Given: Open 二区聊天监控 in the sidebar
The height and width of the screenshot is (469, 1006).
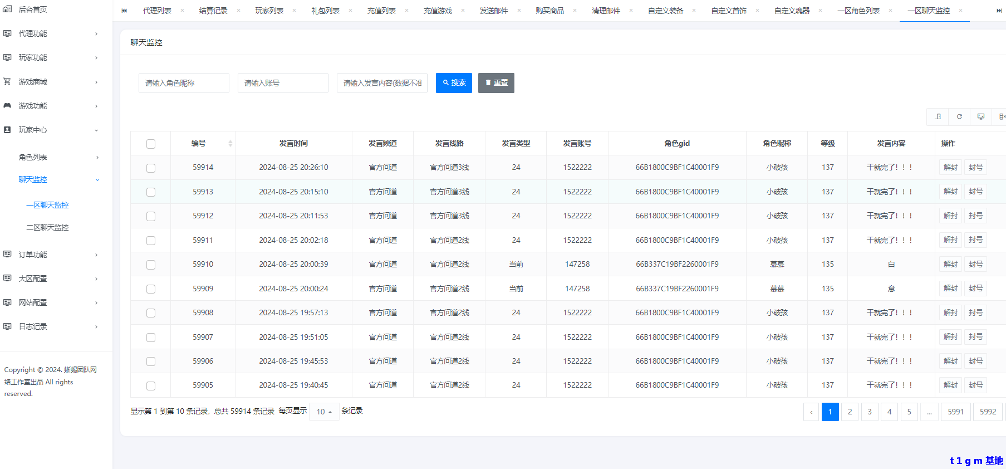Looking at the screenshot, I should tap(47, 227).
